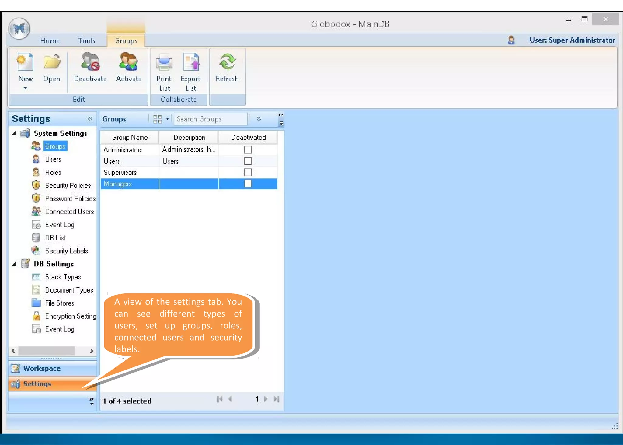Collapse the DB Settings tree node
Viewport: 623px width, 445px height.
tap(14, 264)
